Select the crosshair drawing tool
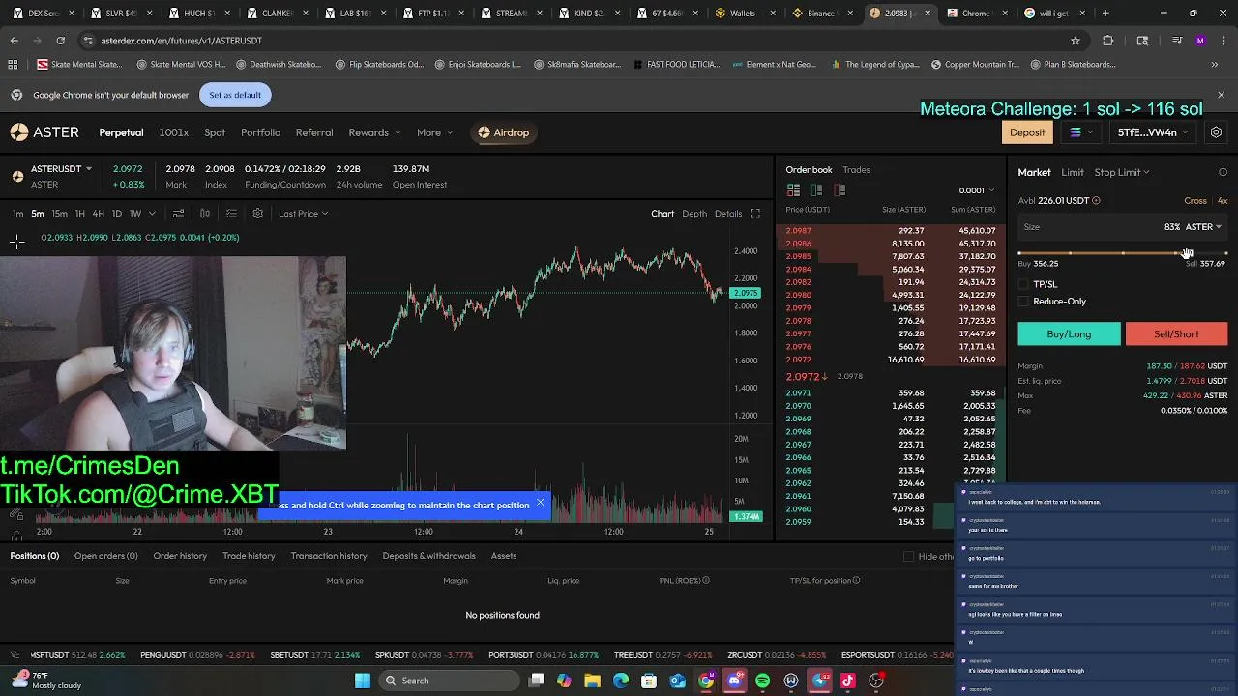 [16, 242]
